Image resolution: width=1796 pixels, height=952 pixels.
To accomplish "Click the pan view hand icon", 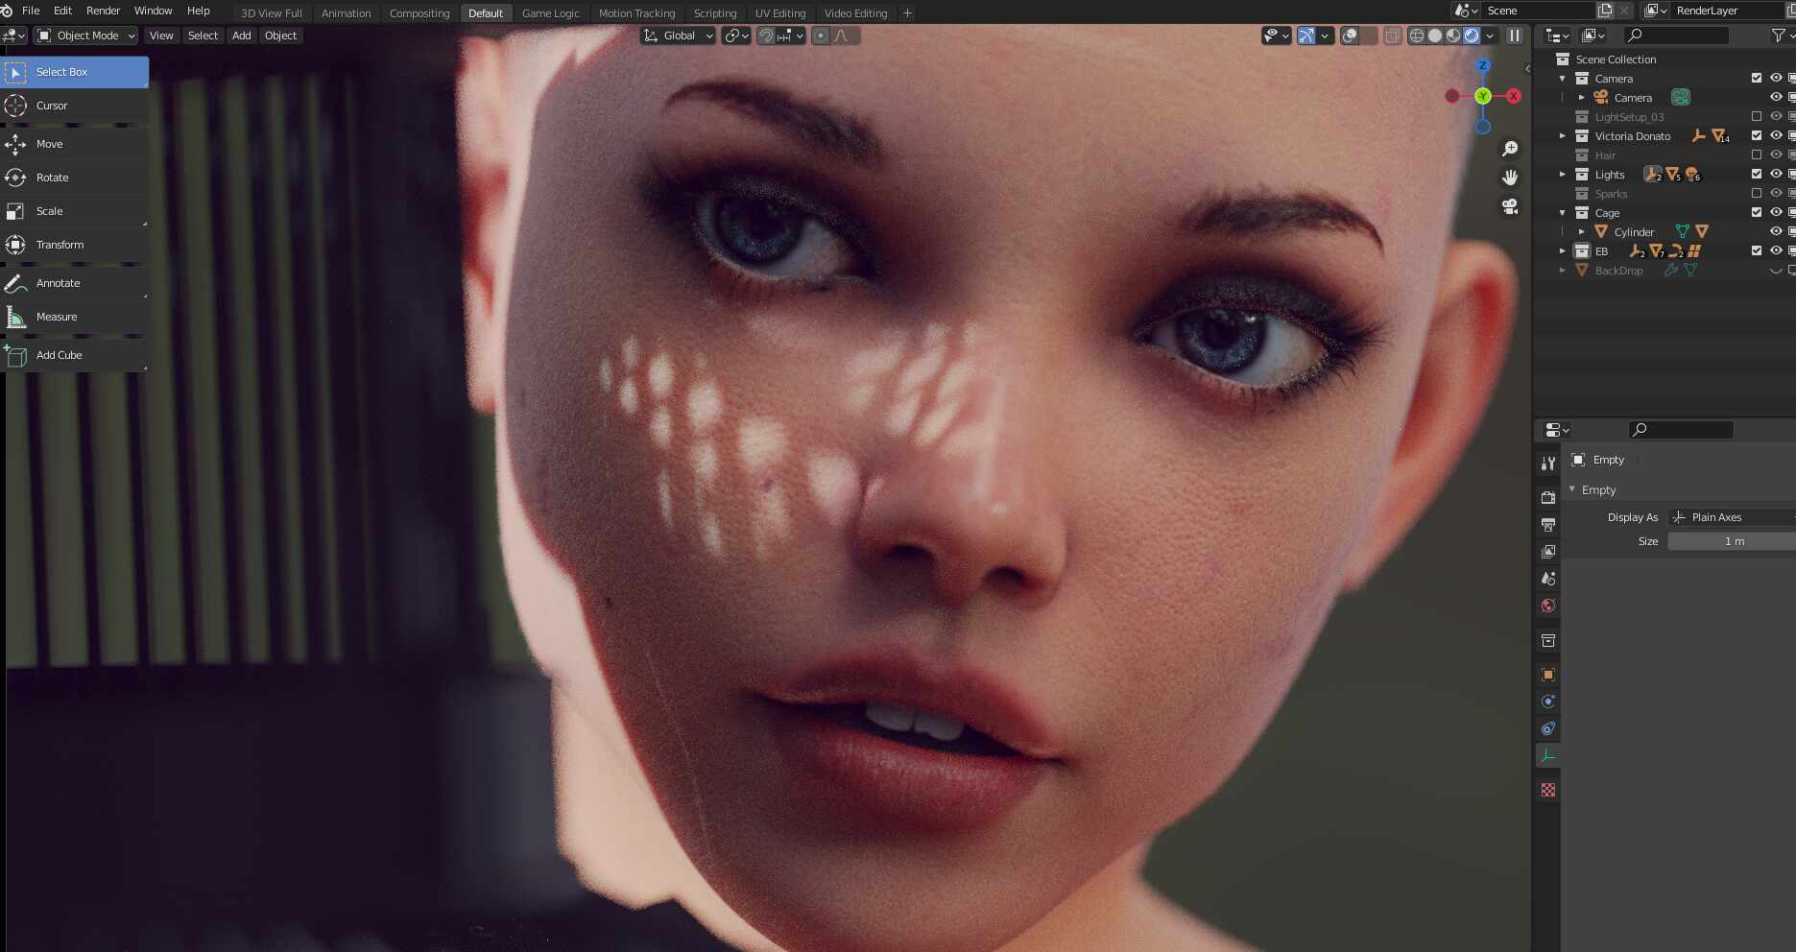I will point(1510,177).
